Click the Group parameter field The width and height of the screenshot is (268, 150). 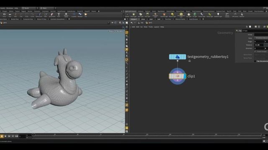pyautogui.click(x=261, y=35)
